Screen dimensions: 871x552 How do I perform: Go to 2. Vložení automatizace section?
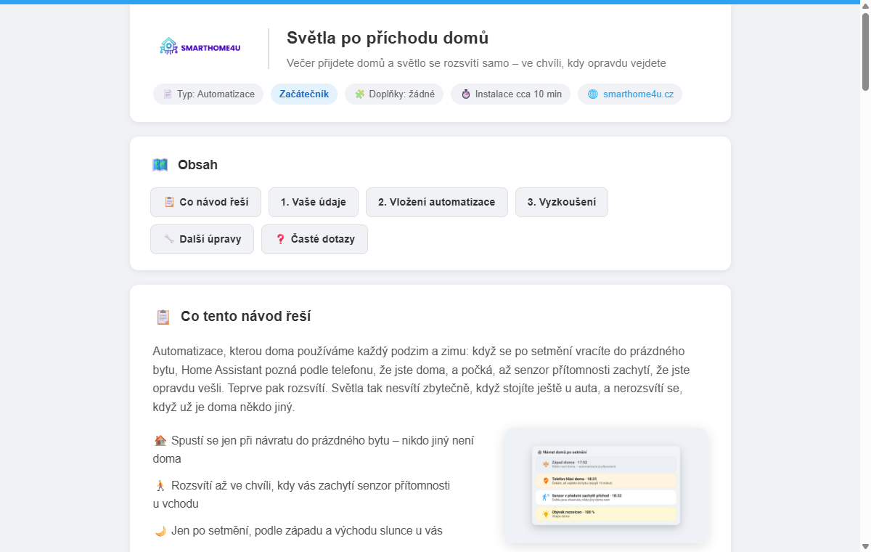(437, 202)
